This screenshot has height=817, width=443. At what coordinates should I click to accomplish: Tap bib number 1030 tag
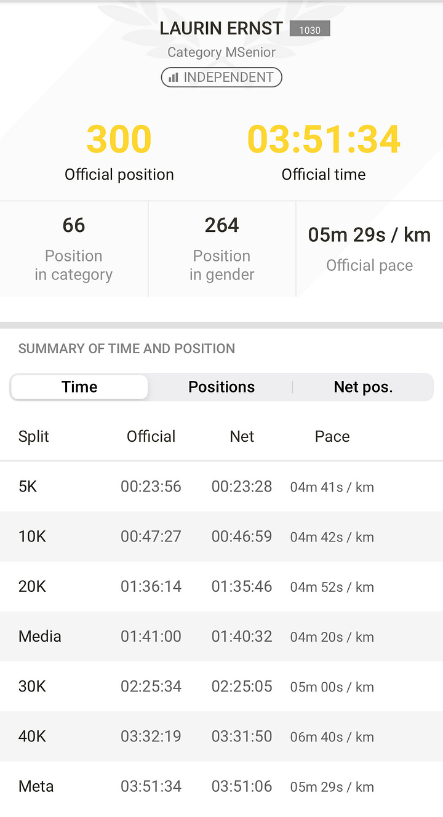(309, 29)
